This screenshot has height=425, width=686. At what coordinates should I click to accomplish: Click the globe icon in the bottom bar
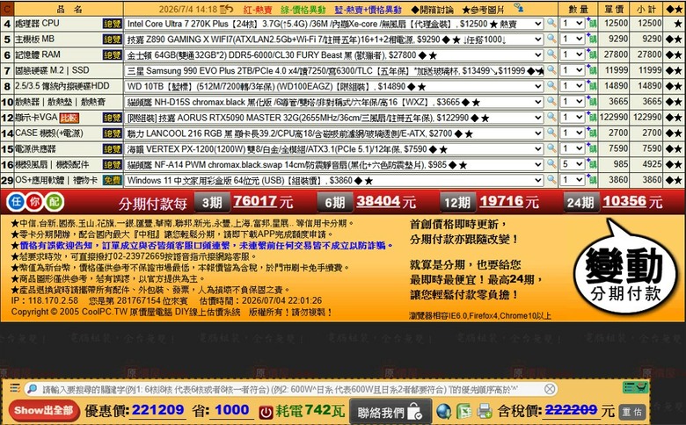coord(443,411)
